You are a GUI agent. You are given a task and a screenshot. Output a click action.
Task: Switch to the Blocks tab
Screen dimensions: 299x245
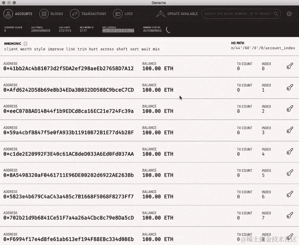(x=51, y=14)
